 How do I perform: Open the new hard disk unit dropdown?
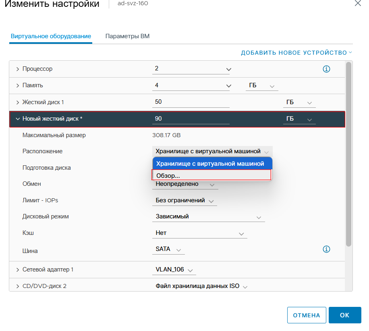pos(299,119)
